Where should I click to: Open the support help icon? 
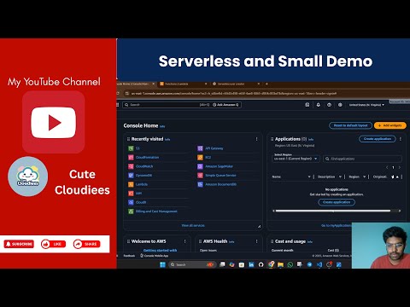coord(329,105)
